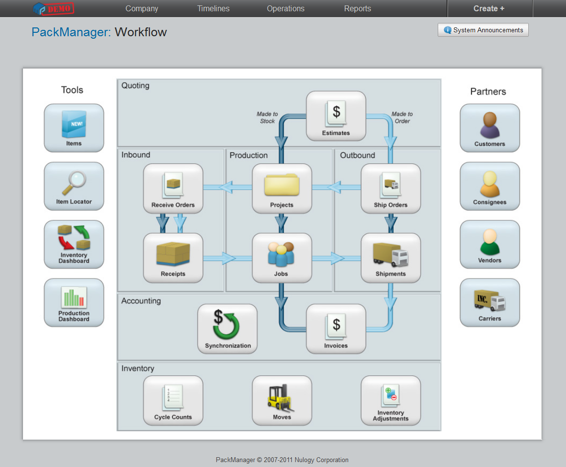The height and width of the screenshot is (467, 566).
Task: Click the Jobs people icon
Action: click(282, 257)
